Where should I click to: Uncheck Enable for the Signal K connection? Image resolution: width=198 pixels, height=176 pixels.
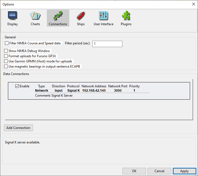tap(17, 86)
